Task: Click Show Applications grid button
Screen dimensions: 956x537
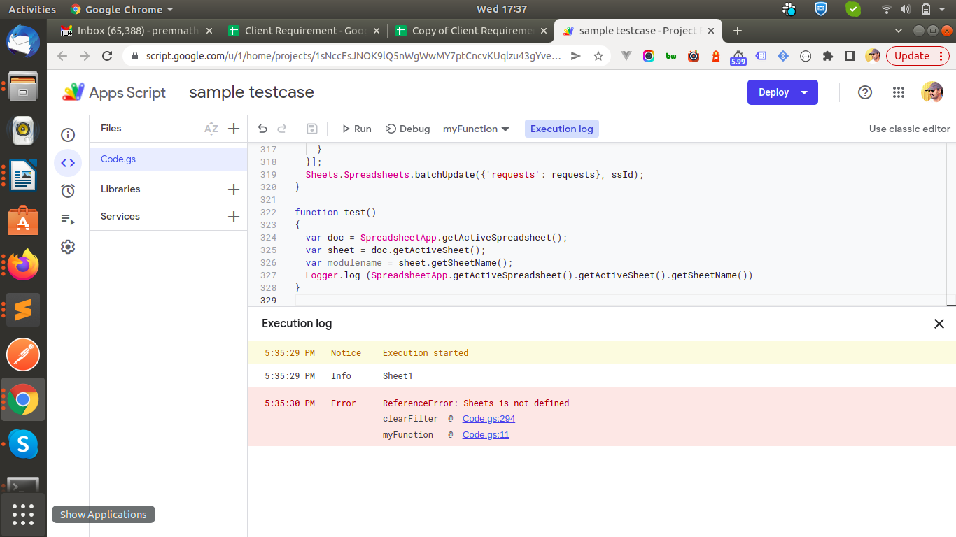Action: (23, 515)
